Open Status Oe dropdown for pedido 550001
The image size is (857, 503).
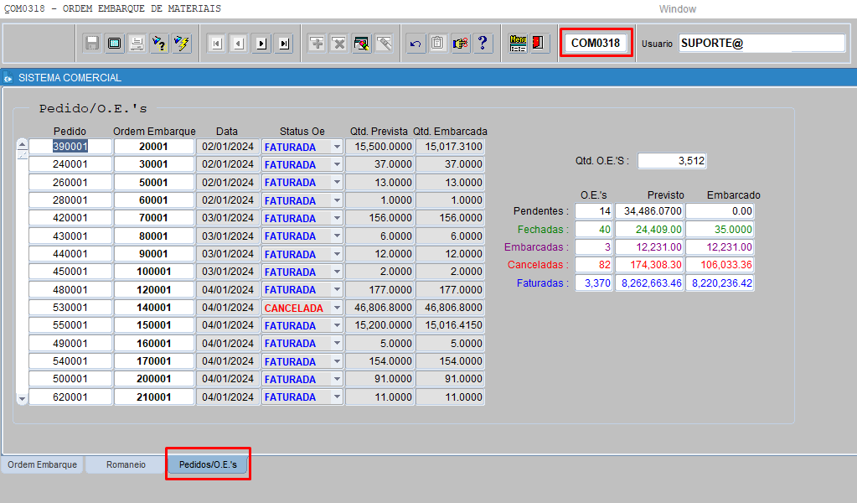point(337,324)
